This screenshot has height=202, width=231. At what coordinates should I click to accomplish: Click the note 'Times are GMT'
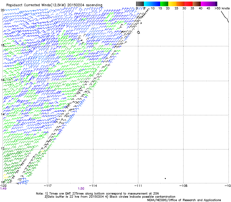[60, 194]
